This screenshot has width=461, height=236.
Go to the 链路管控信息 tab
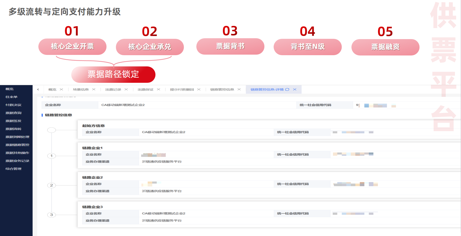click(x=222, y=89)
